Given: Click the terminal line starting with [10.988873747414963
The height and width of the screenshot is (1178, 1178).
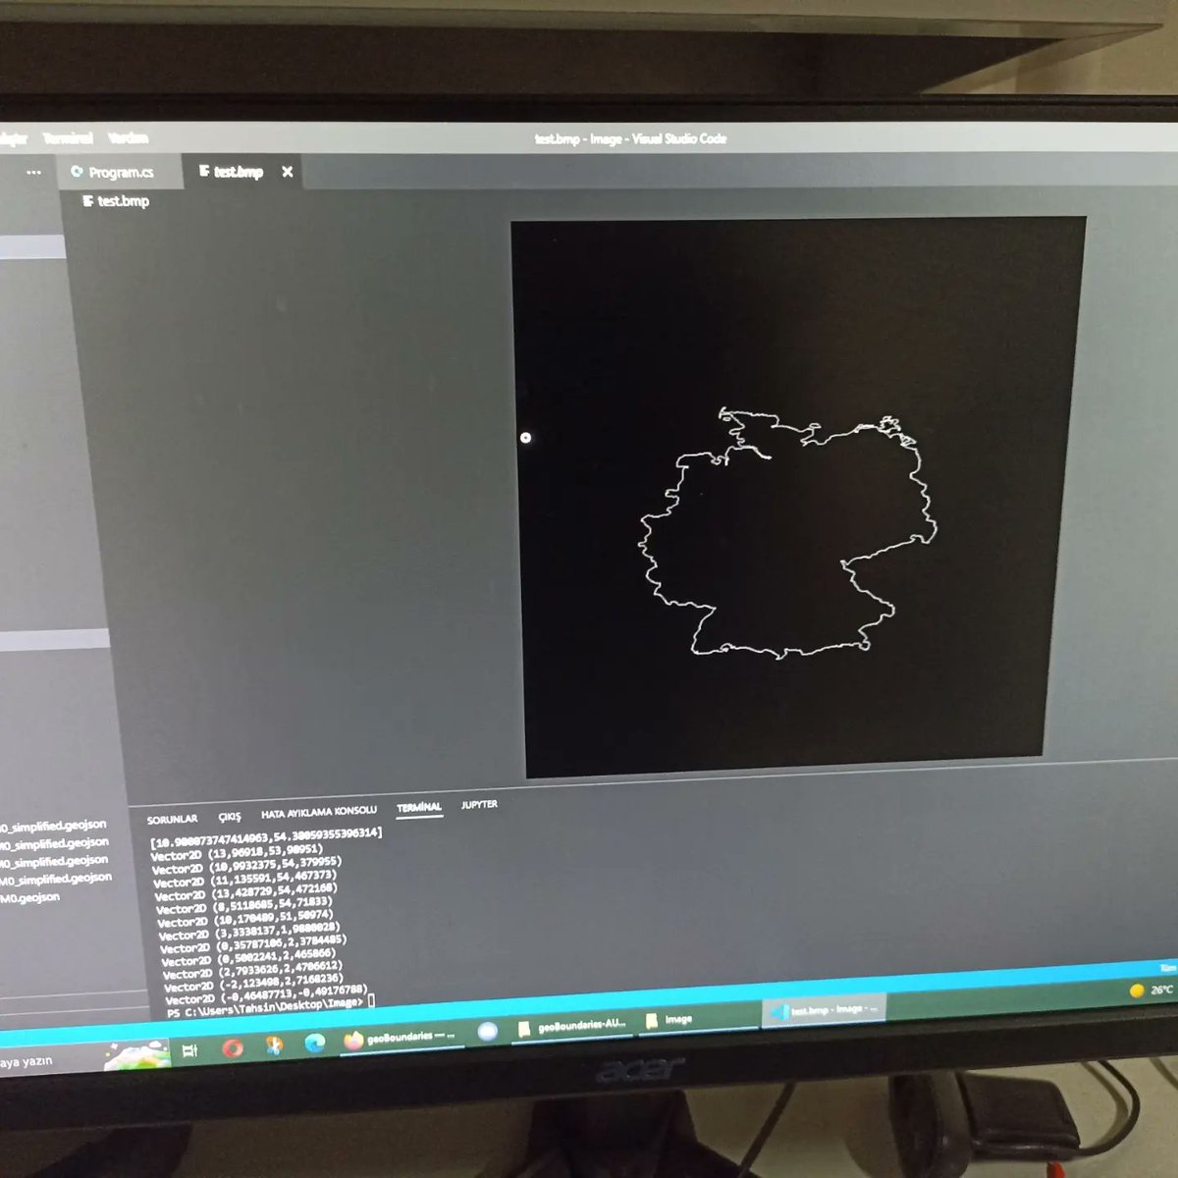Looking at the screenshot, I should tap(266, 837).
